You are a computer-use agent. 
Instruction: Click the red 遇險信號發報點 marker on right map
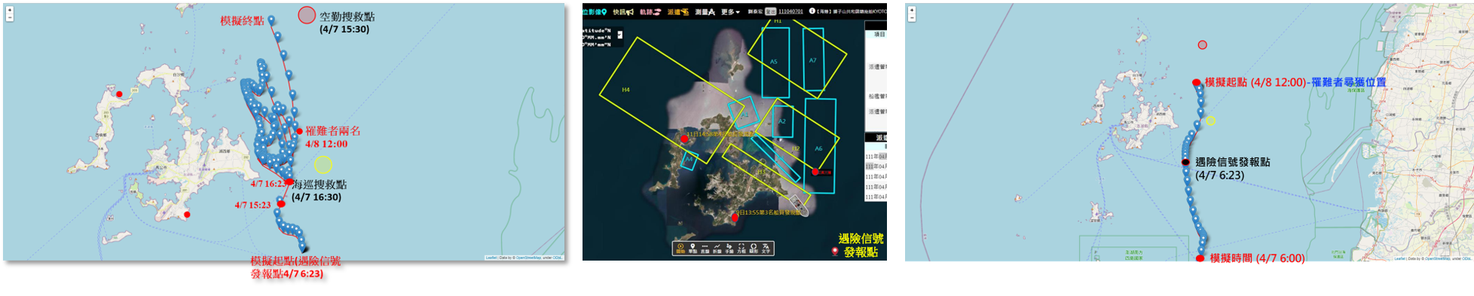click(1186, 162)
